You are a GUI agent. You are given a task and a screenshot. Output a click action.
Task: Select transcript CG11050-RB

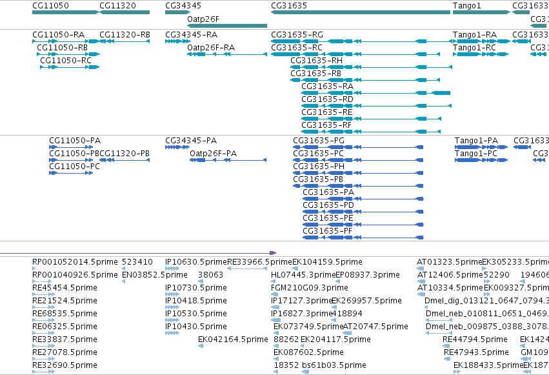pos(68,54)
